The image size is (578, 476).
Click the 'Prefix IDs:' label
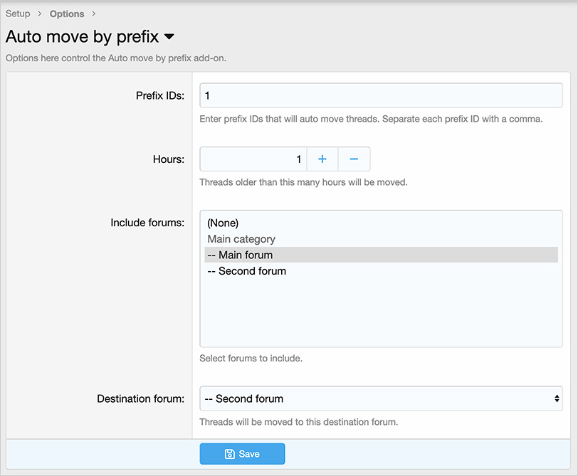click(159, 95)
